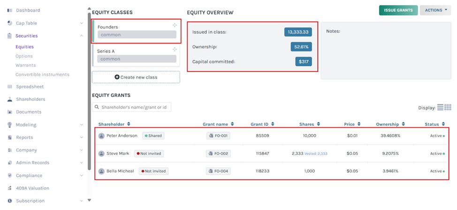Viewport: 457px width, 210px height.
Task: Switch to list display view icon
Action: point(440,107)
